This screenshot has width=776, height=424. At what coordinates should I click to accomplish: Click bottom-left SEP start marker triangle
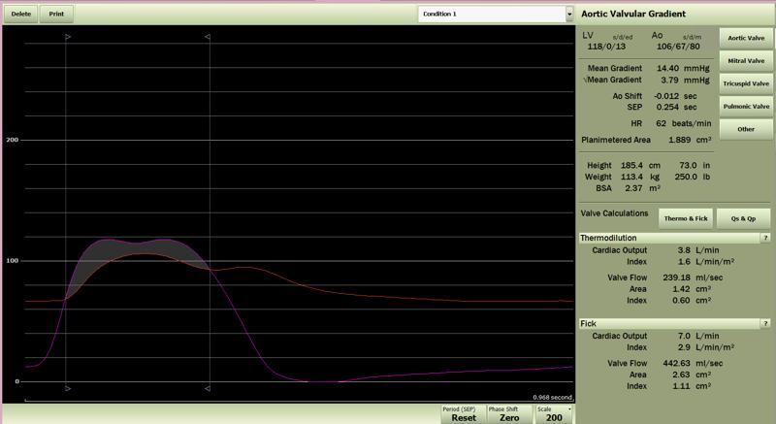(x=68, y=389)
